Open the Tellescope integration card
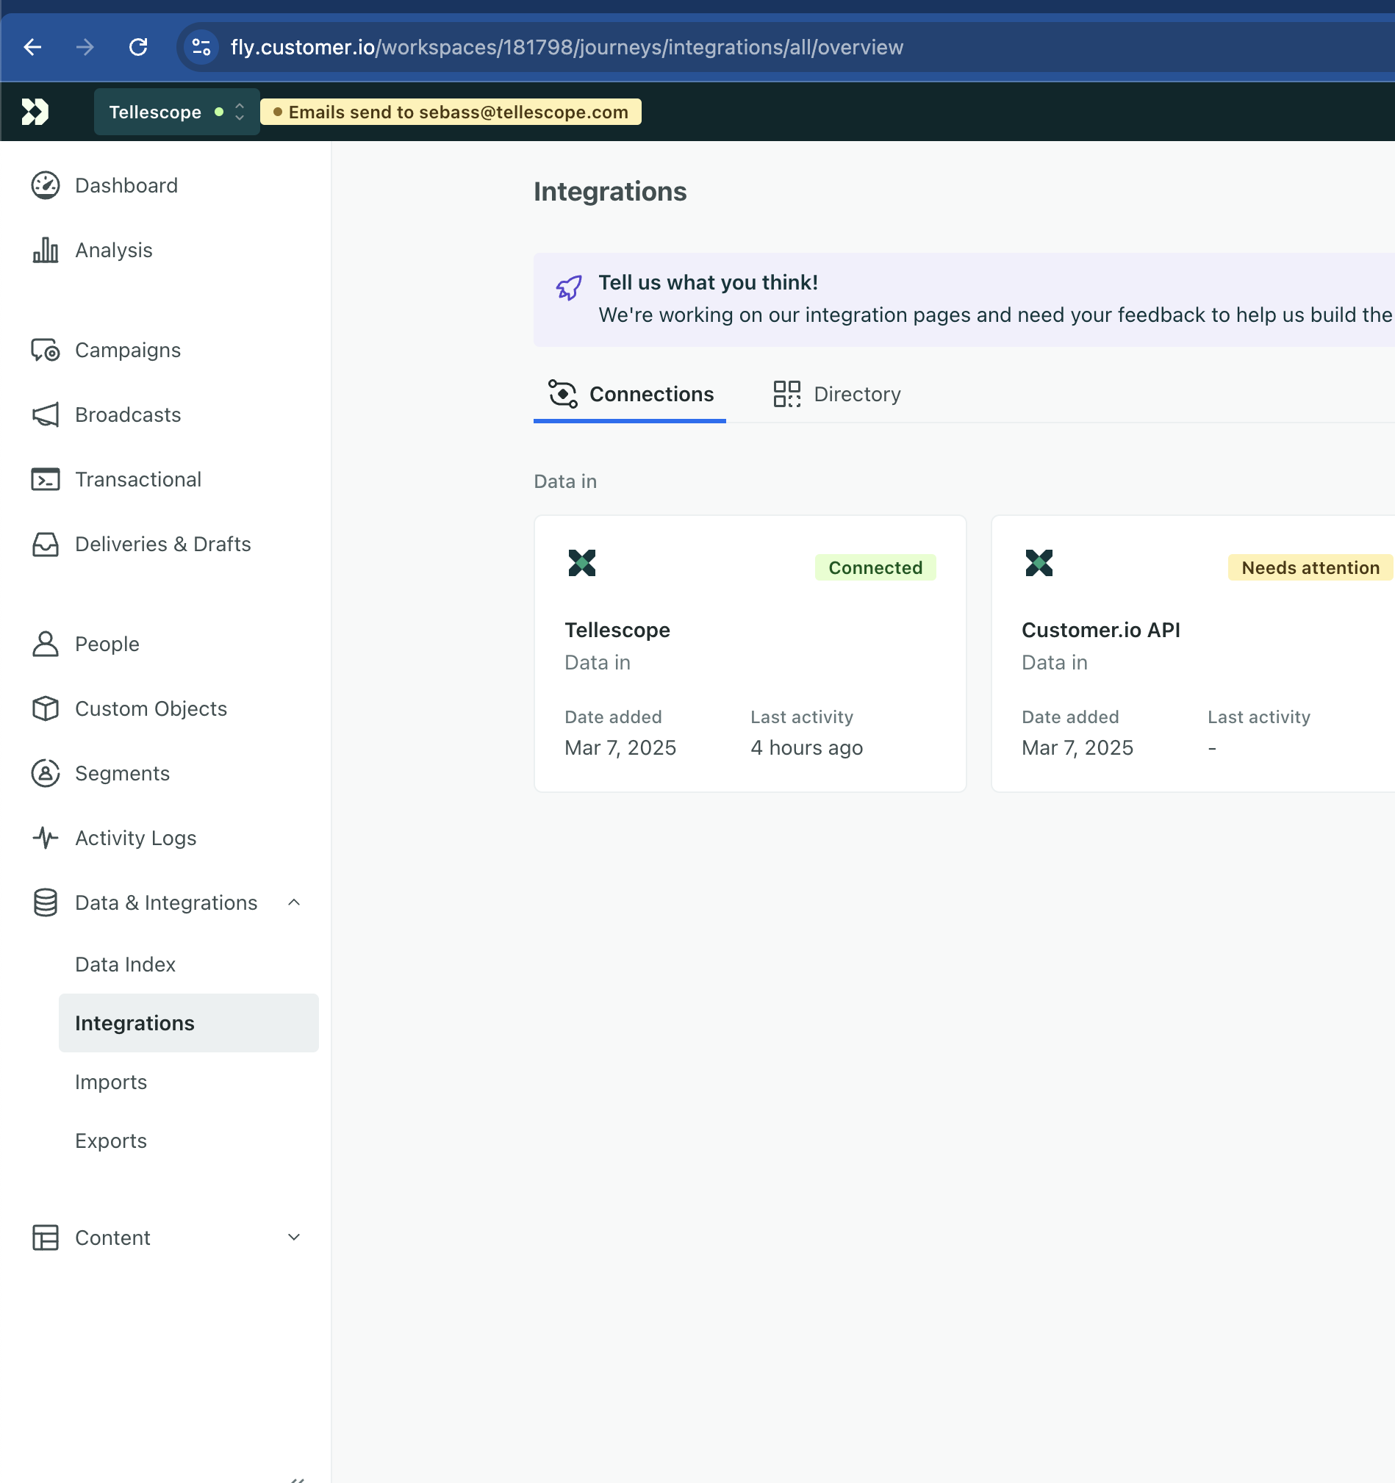Image resolution: width=1395 pixels, height=1483 pixels. 750,653
